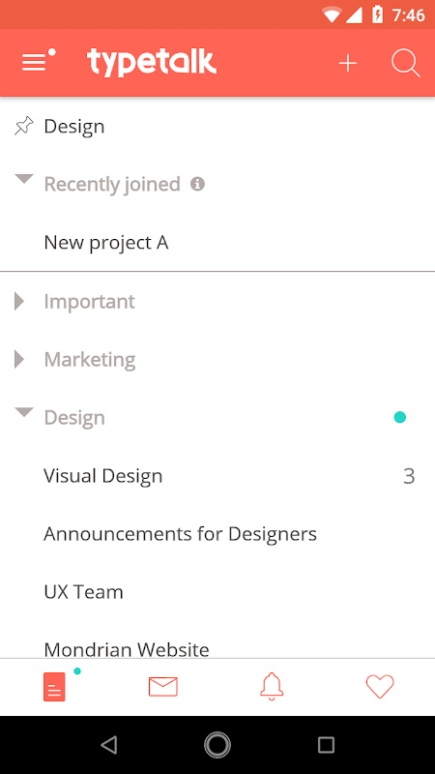Tap the Android home circle button

coord(217,744)
